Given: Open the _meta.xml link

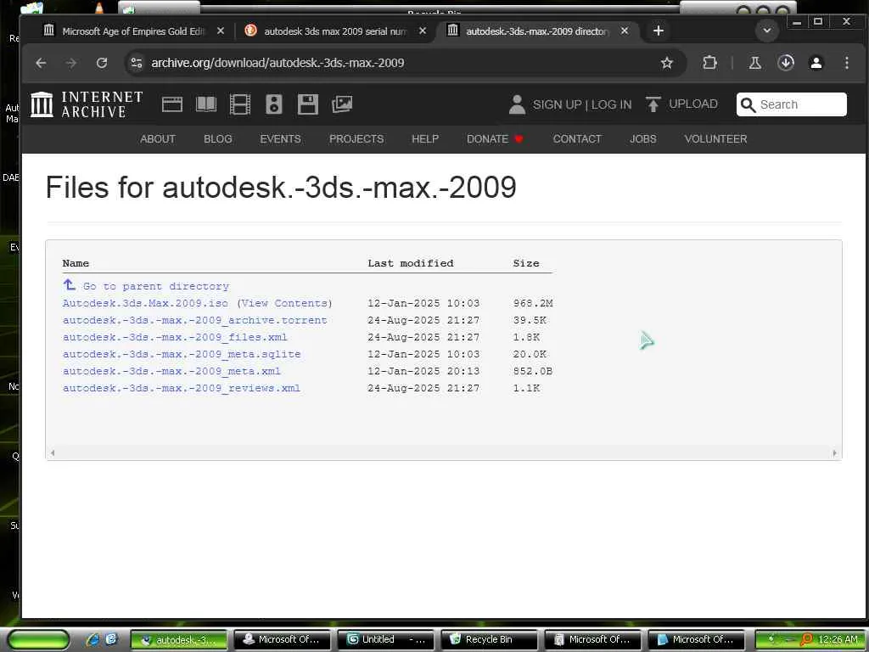Looking at the screenshot, I should (x=171, y=372).
